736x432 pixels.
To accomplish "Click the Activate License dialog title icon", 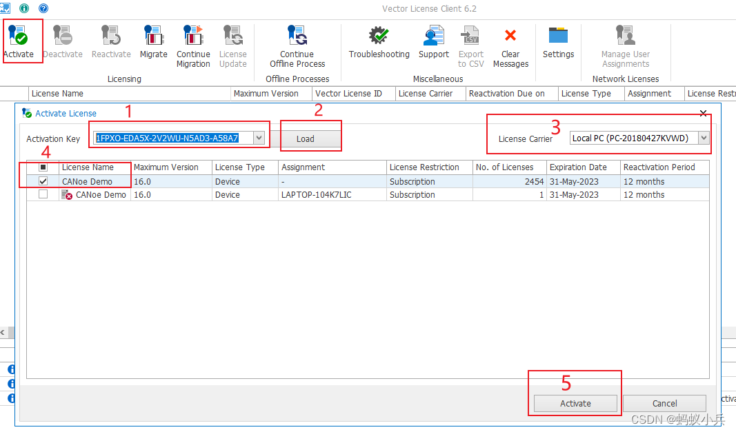I will coord(27,113).
